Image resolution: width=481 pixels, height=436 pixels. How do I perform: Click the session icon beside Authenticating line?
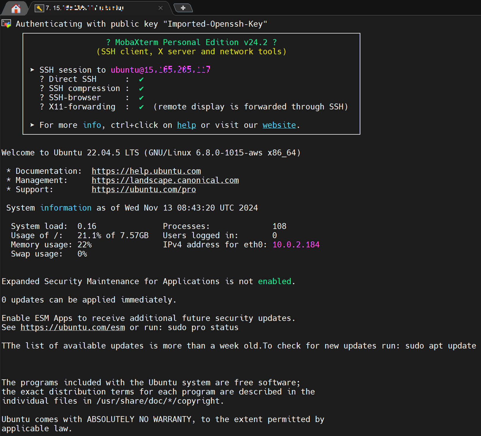(6, 24)
